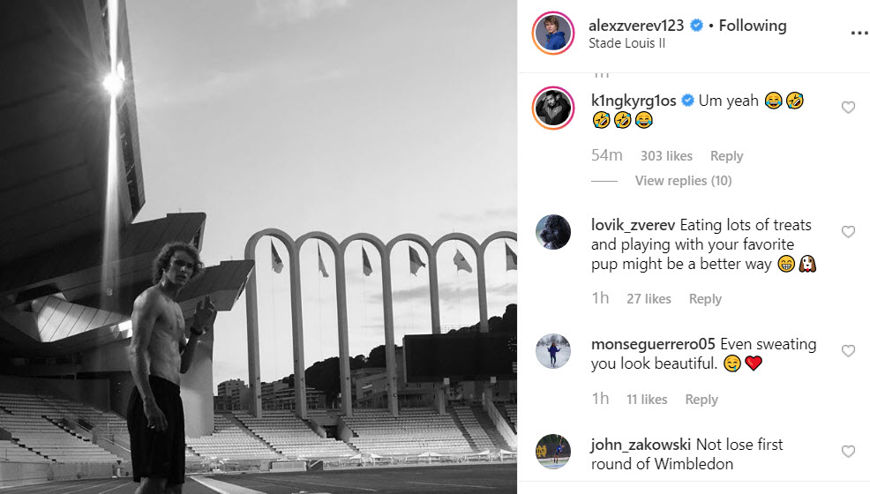
Task: Click the Following button
Action: coord(753,26)
